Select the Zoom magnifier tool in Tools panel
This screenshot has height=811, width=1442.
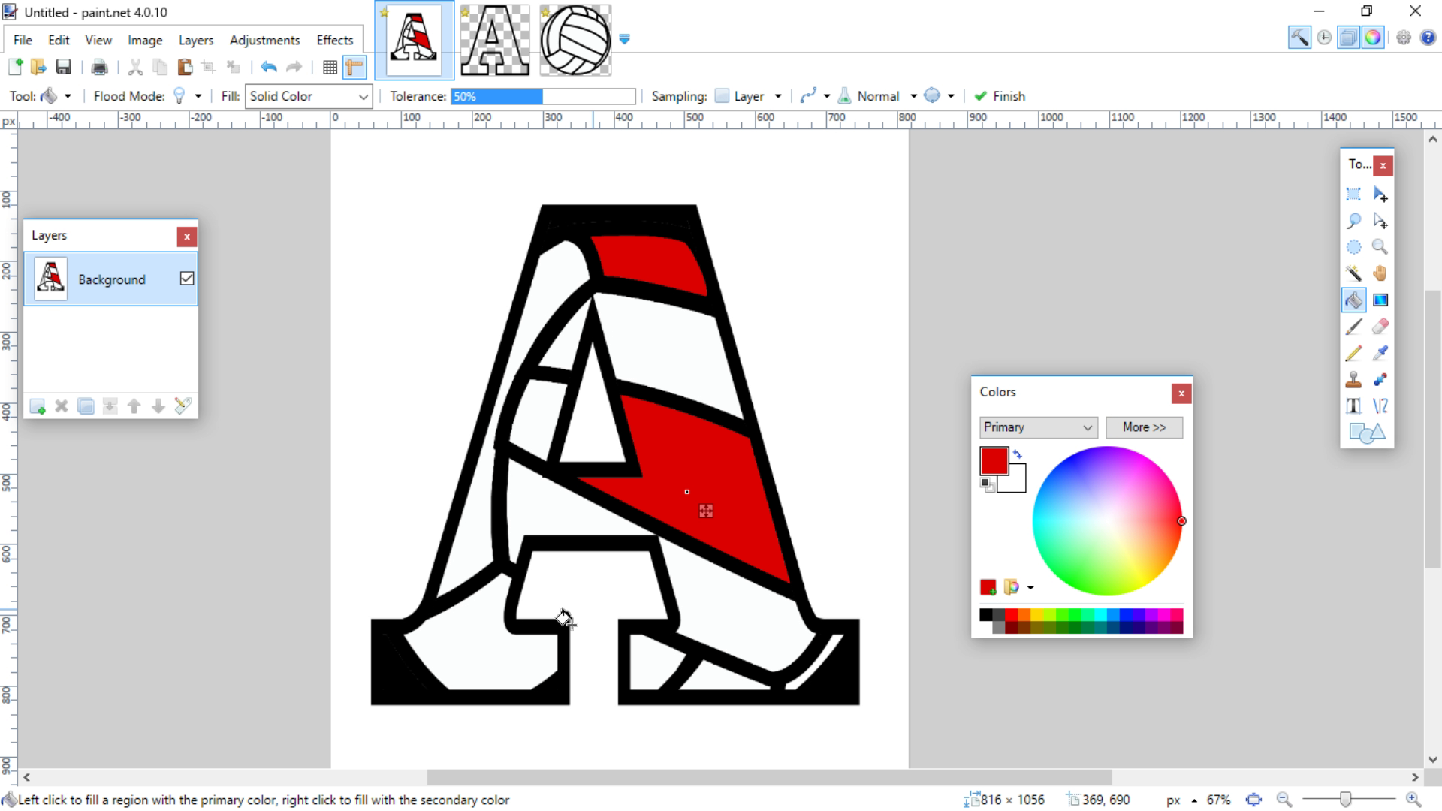tap(1380, 247)
